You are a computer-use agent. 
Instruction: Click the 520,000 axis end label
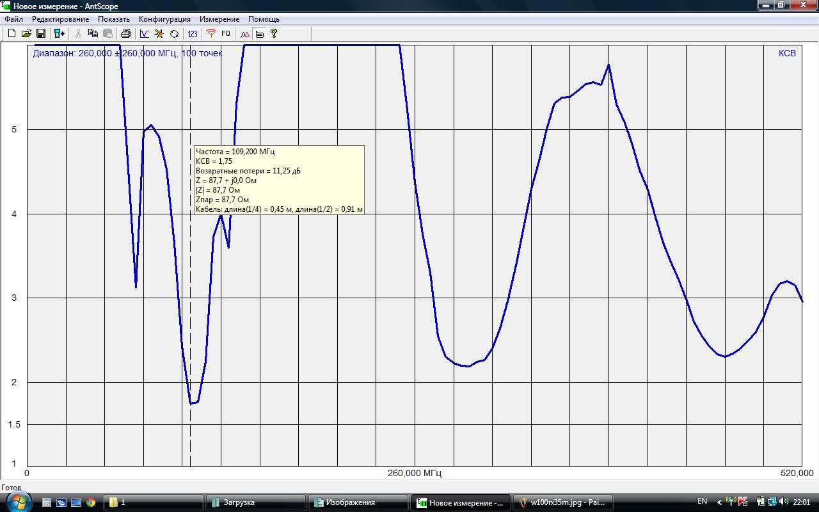coord(797,473)
